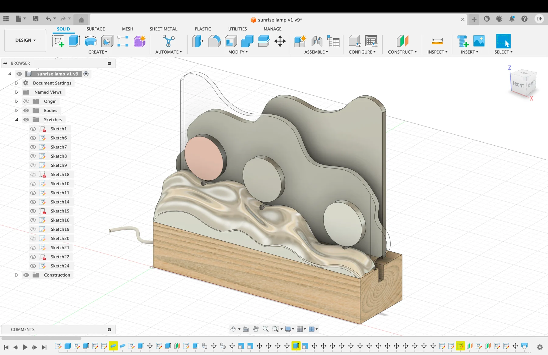
Task: Click the Save file icon
Action: [x=36, y=19]
